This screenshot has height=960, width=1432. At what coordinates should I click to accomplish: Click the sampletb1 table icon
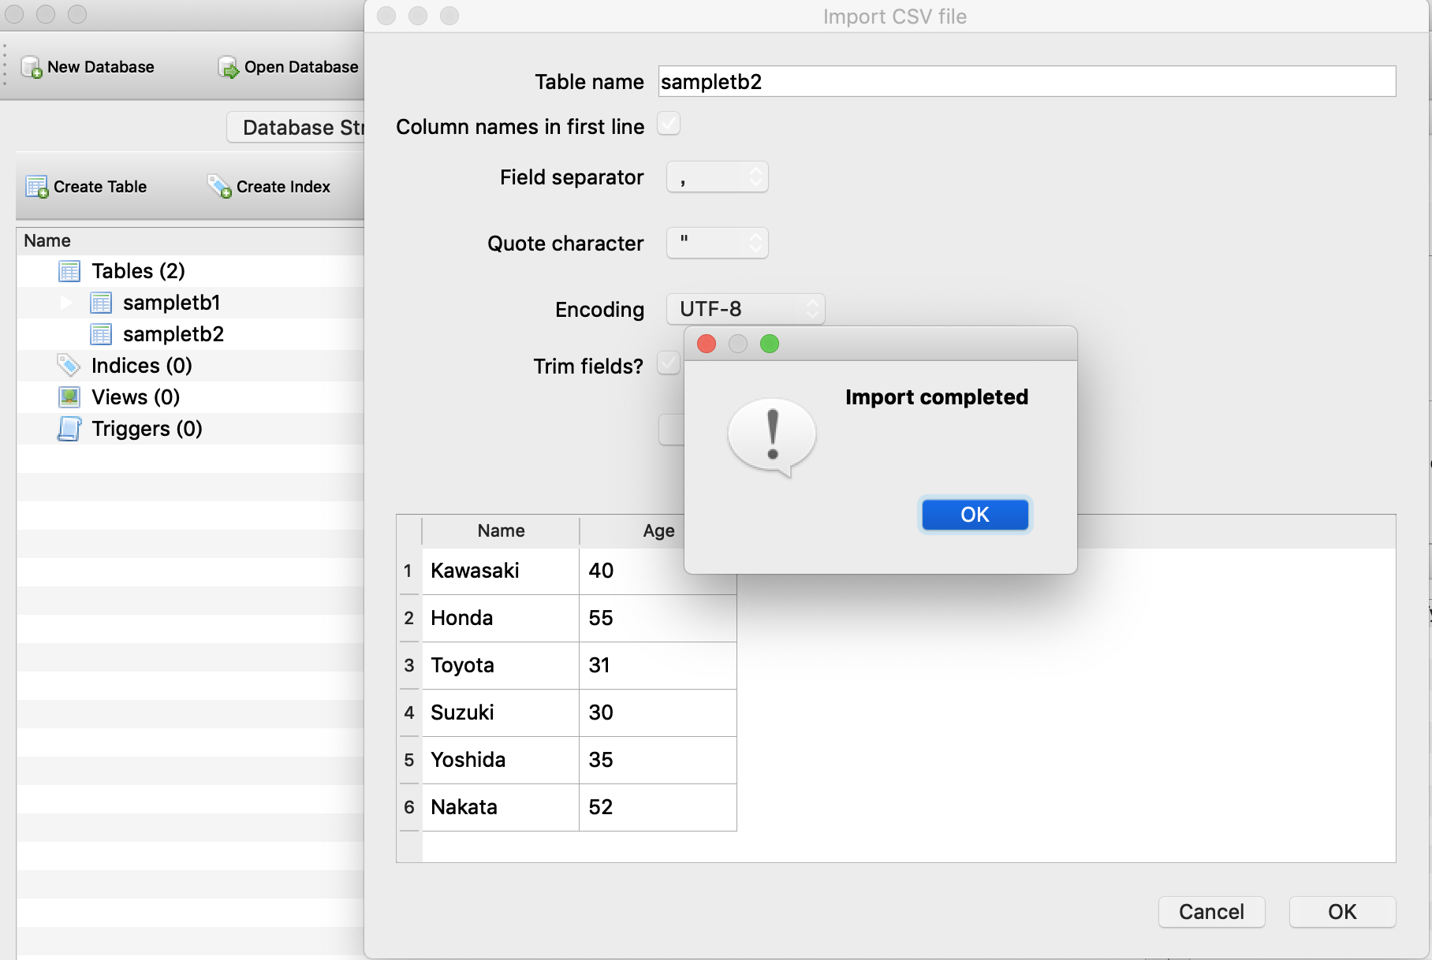(100, 302)
